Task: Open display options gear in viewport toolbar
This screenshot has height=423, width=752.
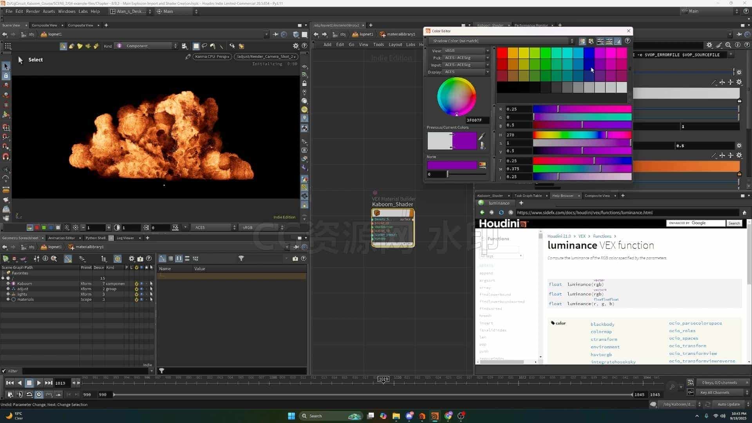Action: coord(296,46)
